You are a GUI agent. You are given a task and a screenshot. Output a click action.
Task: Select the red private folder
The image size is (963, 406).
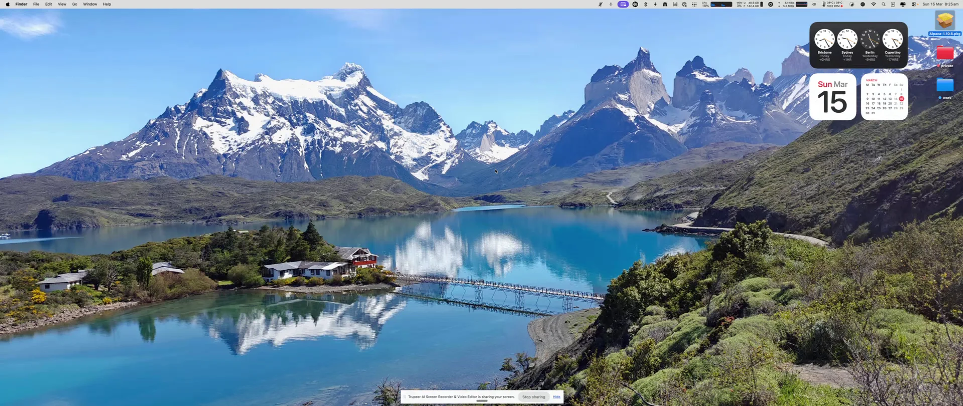[x=944, y=54]
